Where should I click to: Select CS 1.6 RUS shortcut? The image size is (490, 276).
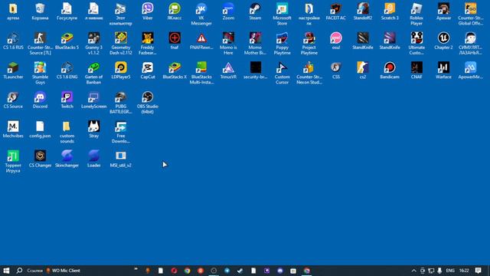tap(13, 41)
